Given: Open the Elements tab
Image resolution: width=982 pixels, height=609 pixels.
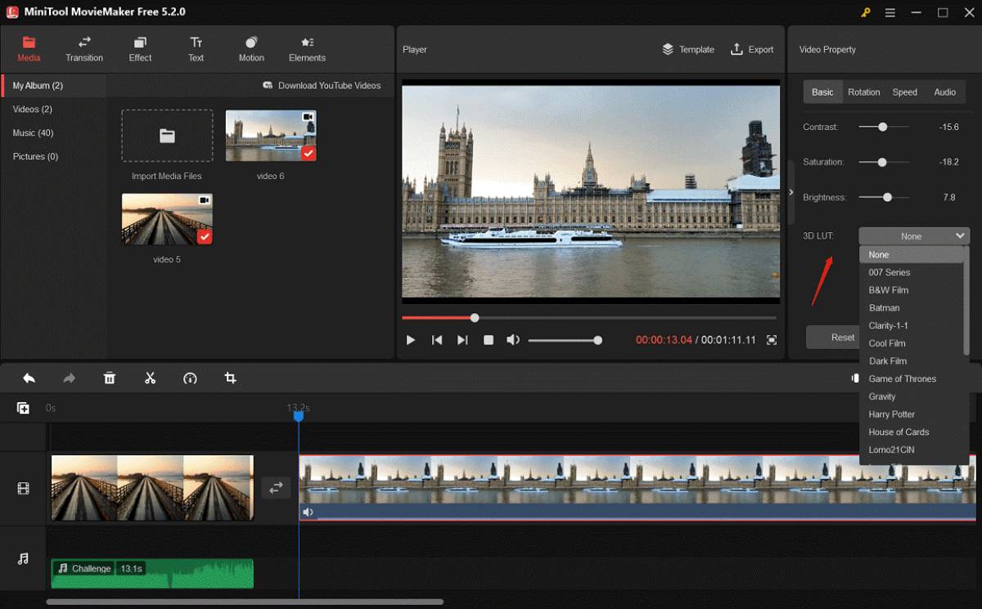Looking at the screenshot, I should point(307,49).
